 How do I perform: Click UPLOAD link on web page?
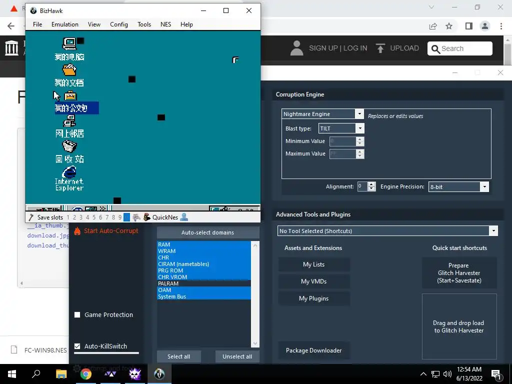[x=397, y=48]
